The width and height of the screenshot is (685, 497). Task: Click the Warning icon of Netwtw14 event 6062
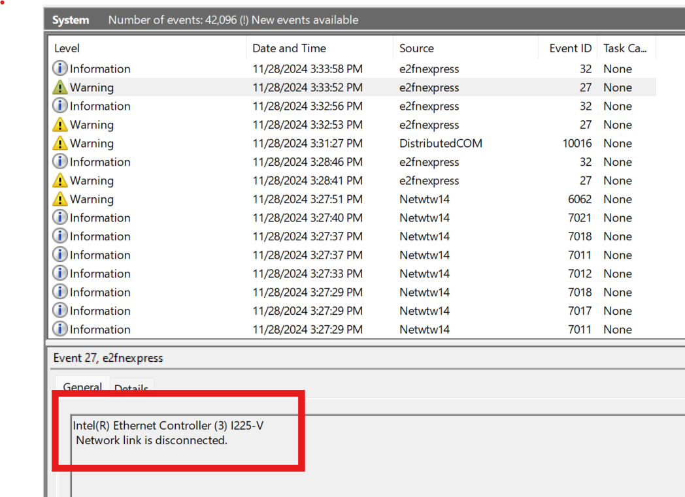coord(59,199)
